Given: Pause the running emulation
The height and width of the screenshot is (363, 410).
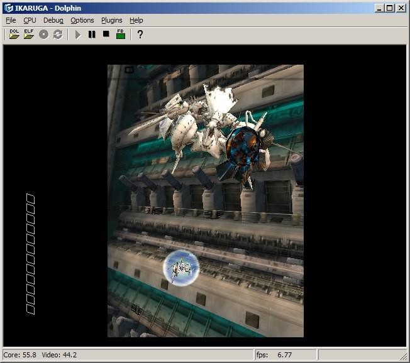Looking at the screenshot, I should (92, 34).
